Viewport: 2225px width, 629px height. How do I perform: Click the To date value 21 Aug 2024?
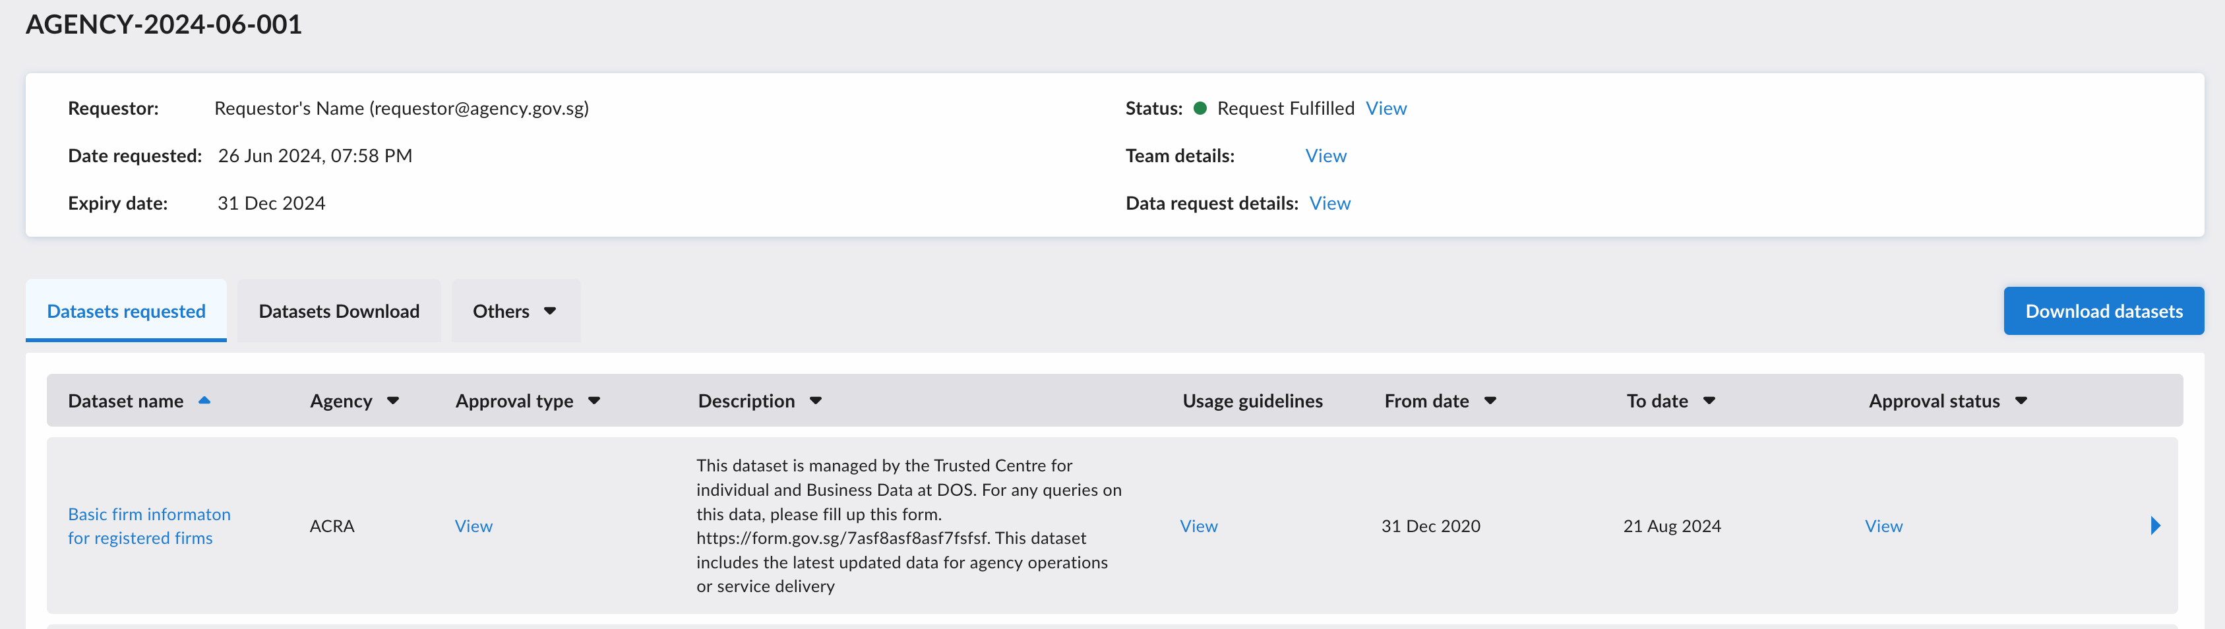pos(1672,525)
